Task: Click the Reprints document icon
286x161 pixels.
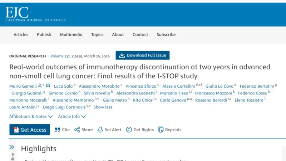Action: pos(161,130)
